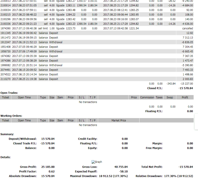
Task: Click the Total Net Profit value
Action: tap(186, 167)
